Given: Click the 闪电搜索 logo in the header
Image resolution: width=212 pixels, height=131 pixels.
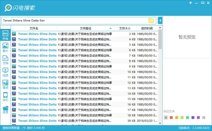Looking at the screenshot, I should pyautogui.click(x=20, y=8).
